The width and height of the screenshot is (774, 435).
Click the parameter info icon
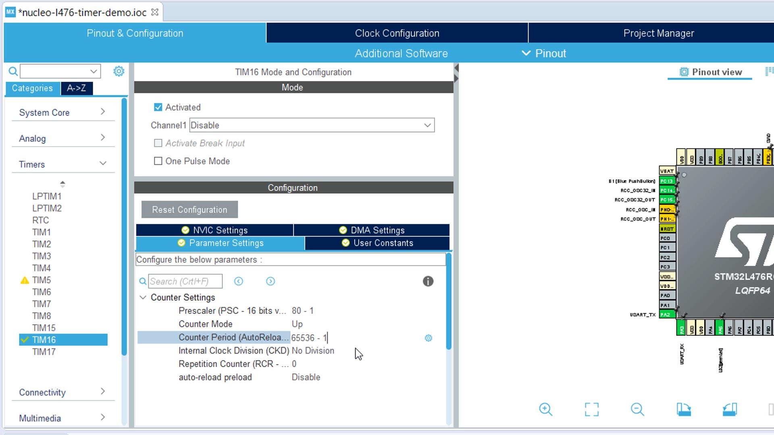tap(428, 281)
